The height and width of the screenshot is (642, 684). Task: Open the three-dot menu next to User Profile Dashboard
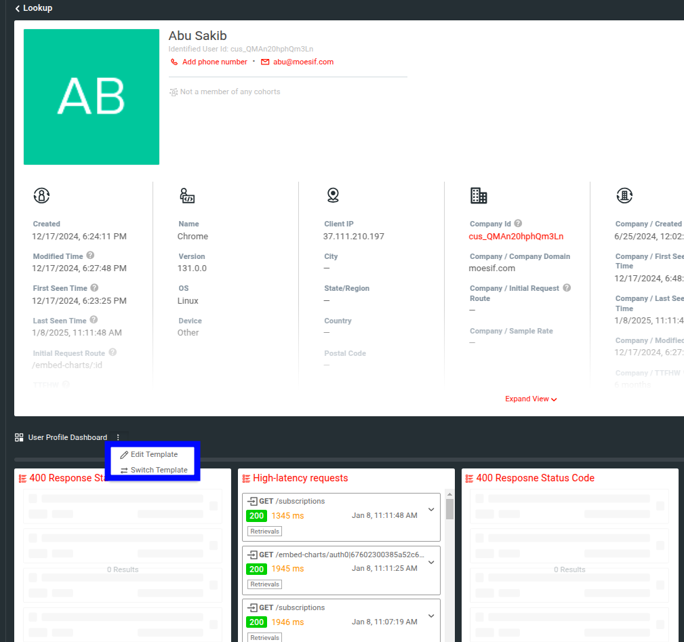[119, 437]
